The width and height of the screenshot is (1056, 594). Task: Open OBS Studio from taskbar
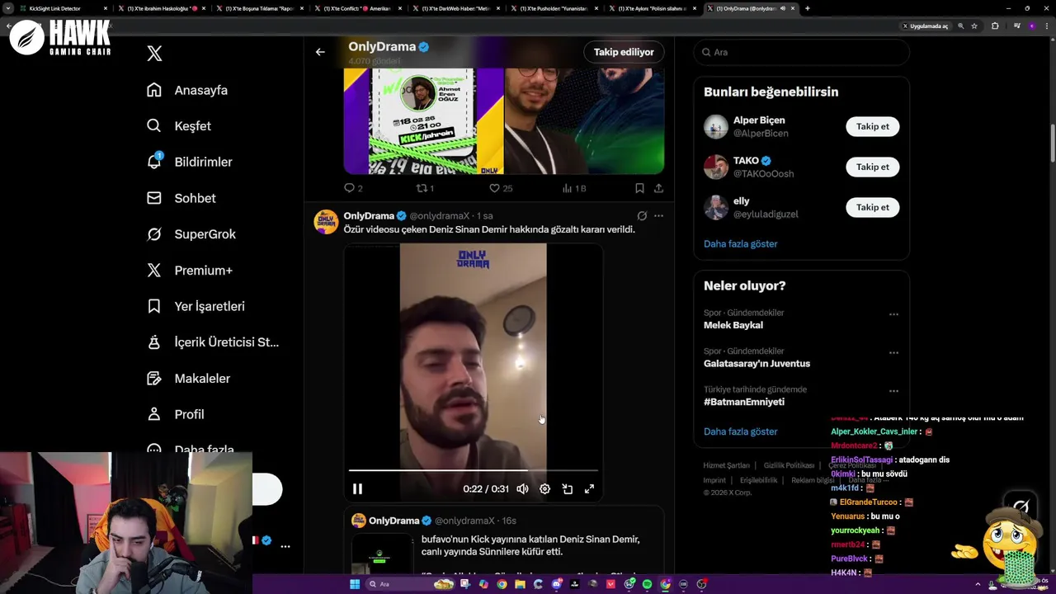(701, 584)
